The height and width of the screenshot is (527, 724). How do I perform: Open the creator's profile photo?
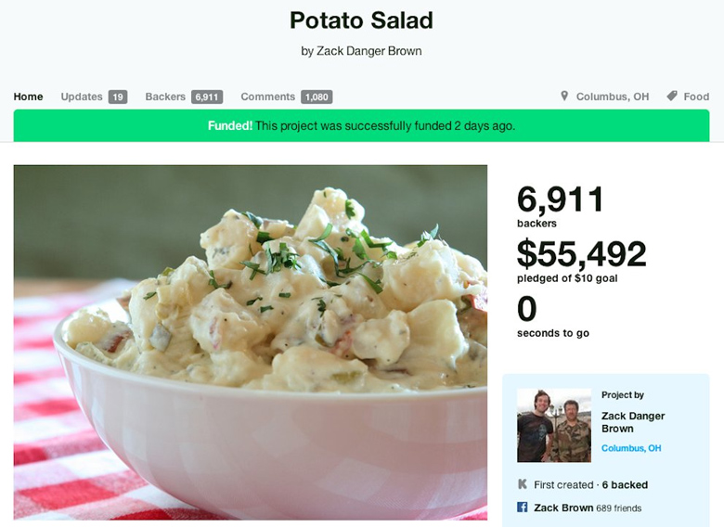pyautogui.click(x=554, y=425)
